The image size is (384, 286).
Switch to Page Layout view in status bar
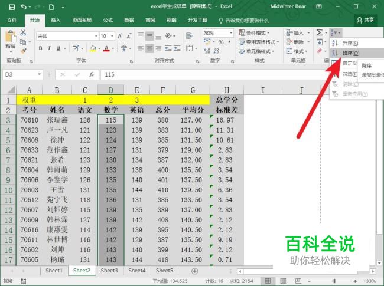tap(283, 281)
